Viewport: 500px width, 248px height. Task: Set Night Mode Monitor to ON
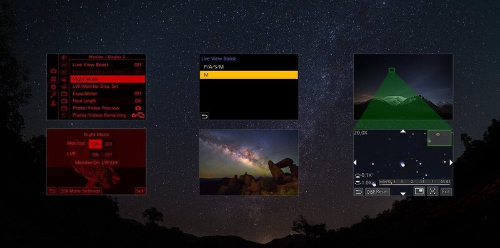pyautogui.click(x=96, y=144)
